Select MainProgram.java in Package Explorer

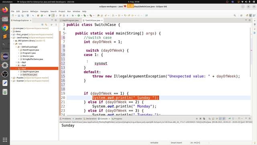(31, 50)
